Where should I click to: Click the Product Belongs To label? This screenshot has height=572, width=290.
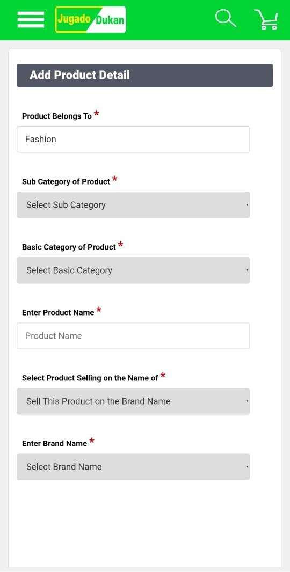click(x=56, y=116)
